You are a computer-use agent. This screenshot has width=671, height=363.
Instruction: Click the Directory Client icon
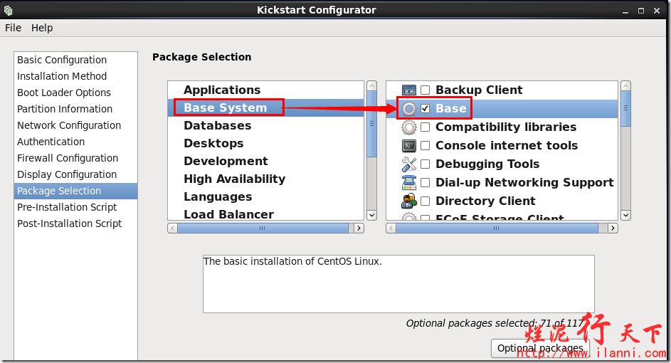[x=409, y=201]
